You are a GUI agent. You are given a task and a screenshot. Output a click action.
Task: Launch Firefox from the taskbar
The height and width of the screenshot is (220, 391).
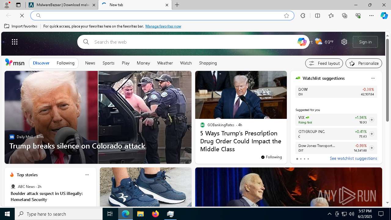point(155,214)
